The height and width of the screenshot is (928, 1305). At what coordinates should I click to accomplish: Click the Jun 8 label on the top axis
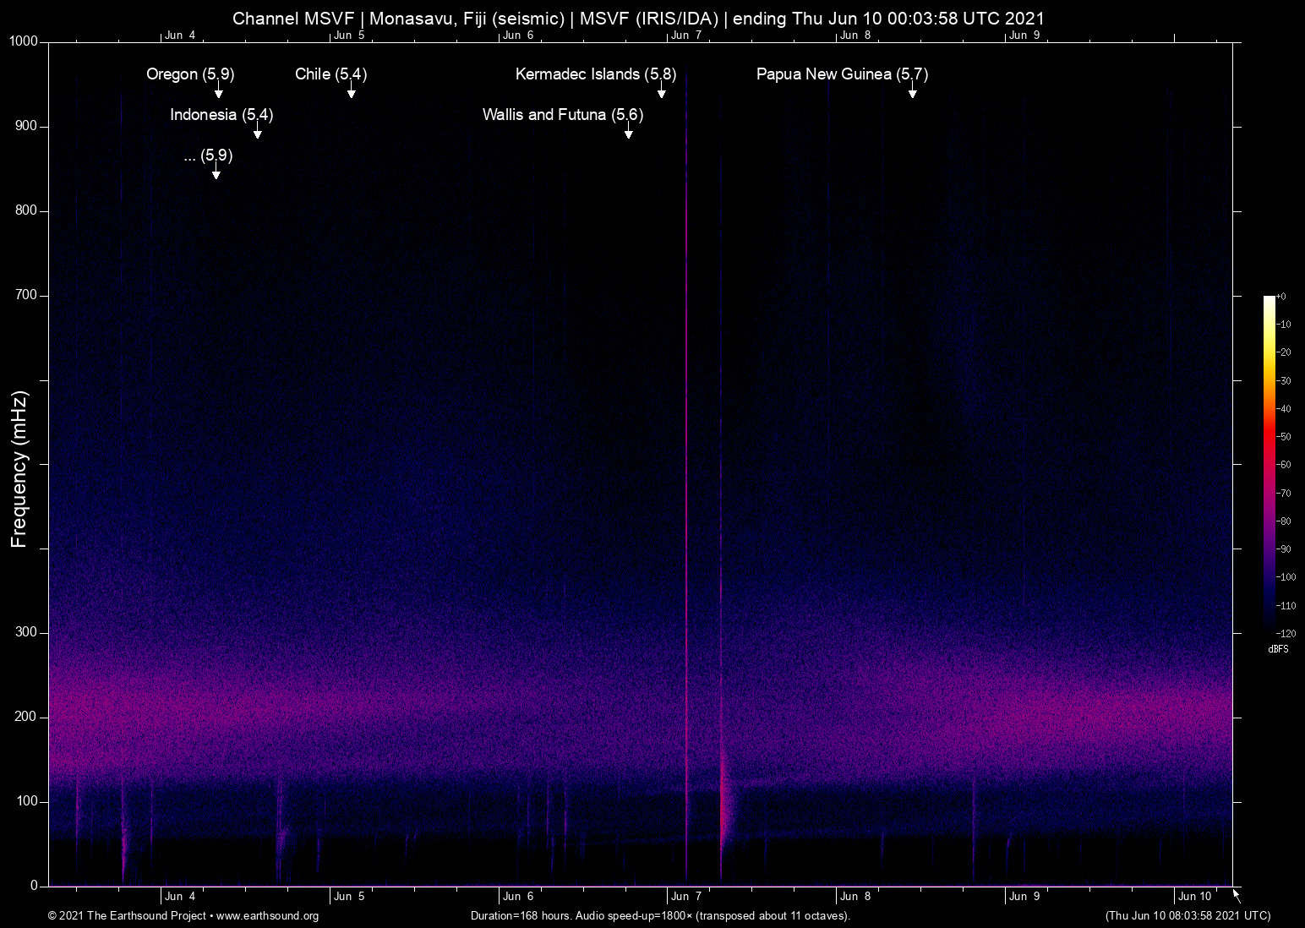click(x=855, y=35)
